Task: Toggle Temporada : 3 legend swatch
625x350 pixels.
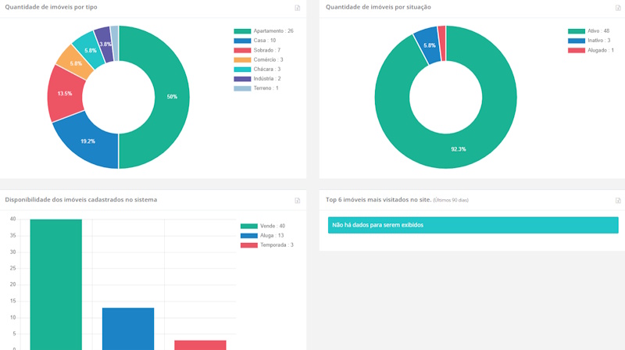Action: (x=249, y=245)
